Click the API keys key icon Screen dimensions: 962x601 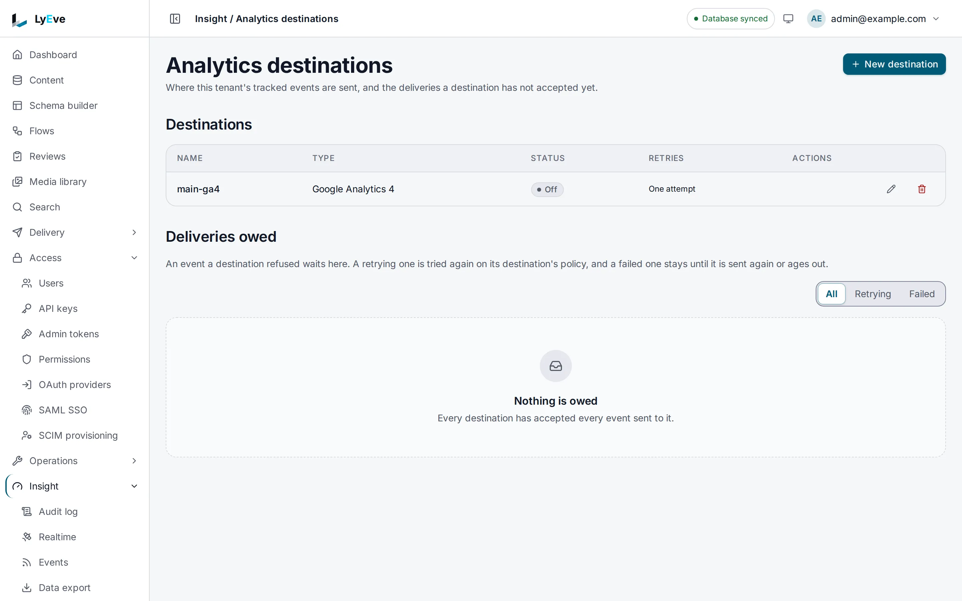pos(27,309)
